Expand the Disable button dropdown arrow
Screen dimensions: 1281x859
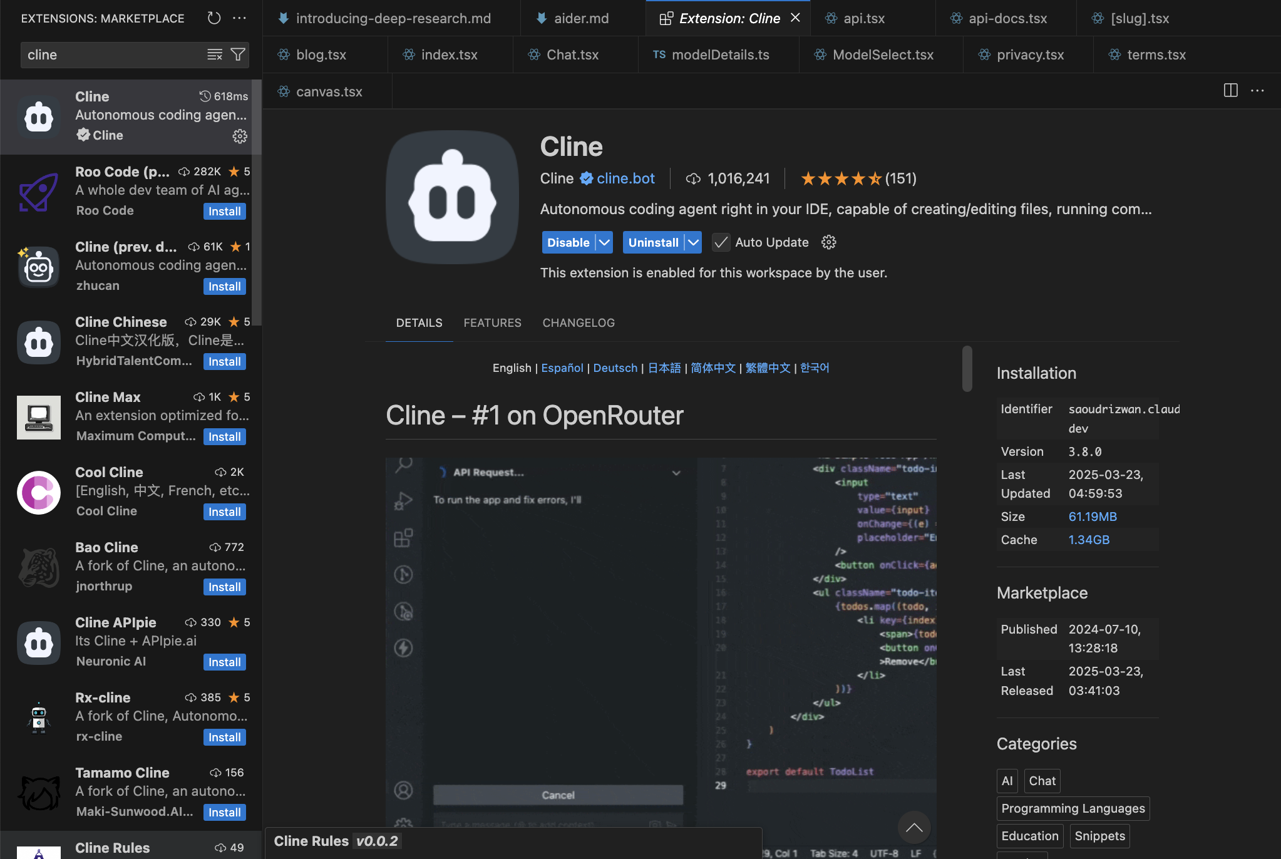pos(604,242)
